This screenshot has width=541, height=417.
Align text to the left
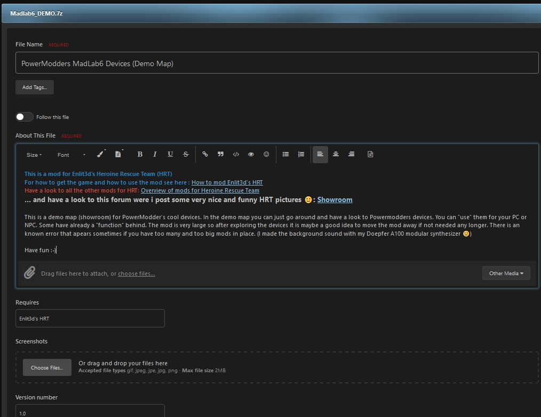[320, 154]
